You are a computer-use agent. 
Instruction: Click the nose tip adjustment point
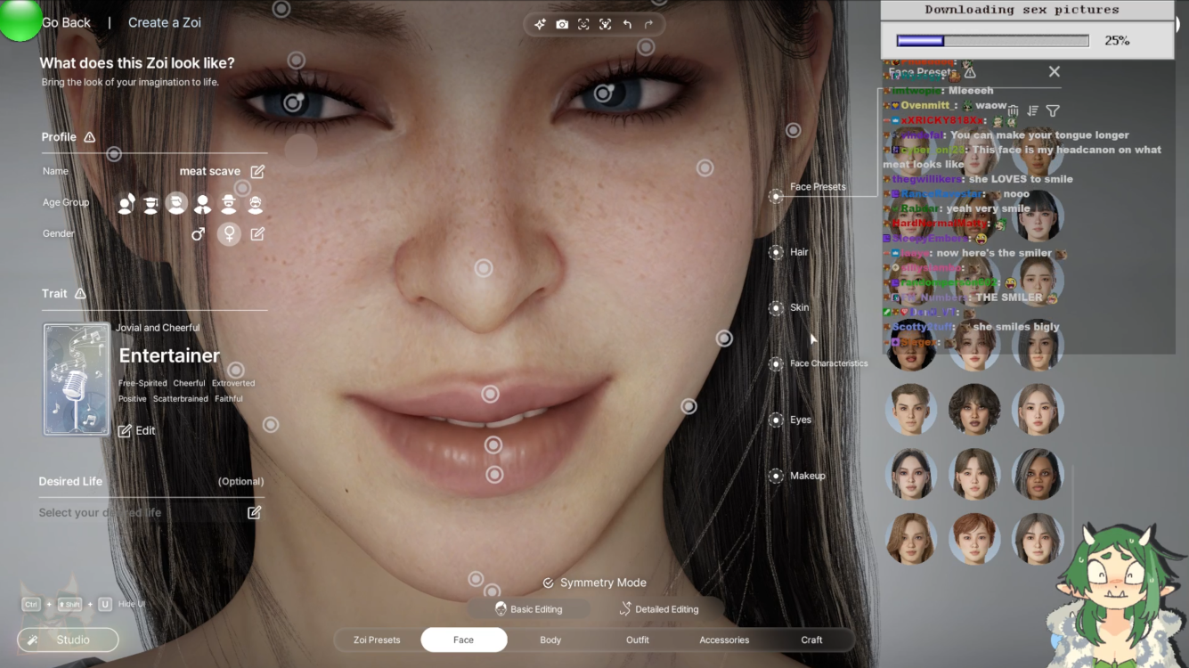(x=484, y=268)
